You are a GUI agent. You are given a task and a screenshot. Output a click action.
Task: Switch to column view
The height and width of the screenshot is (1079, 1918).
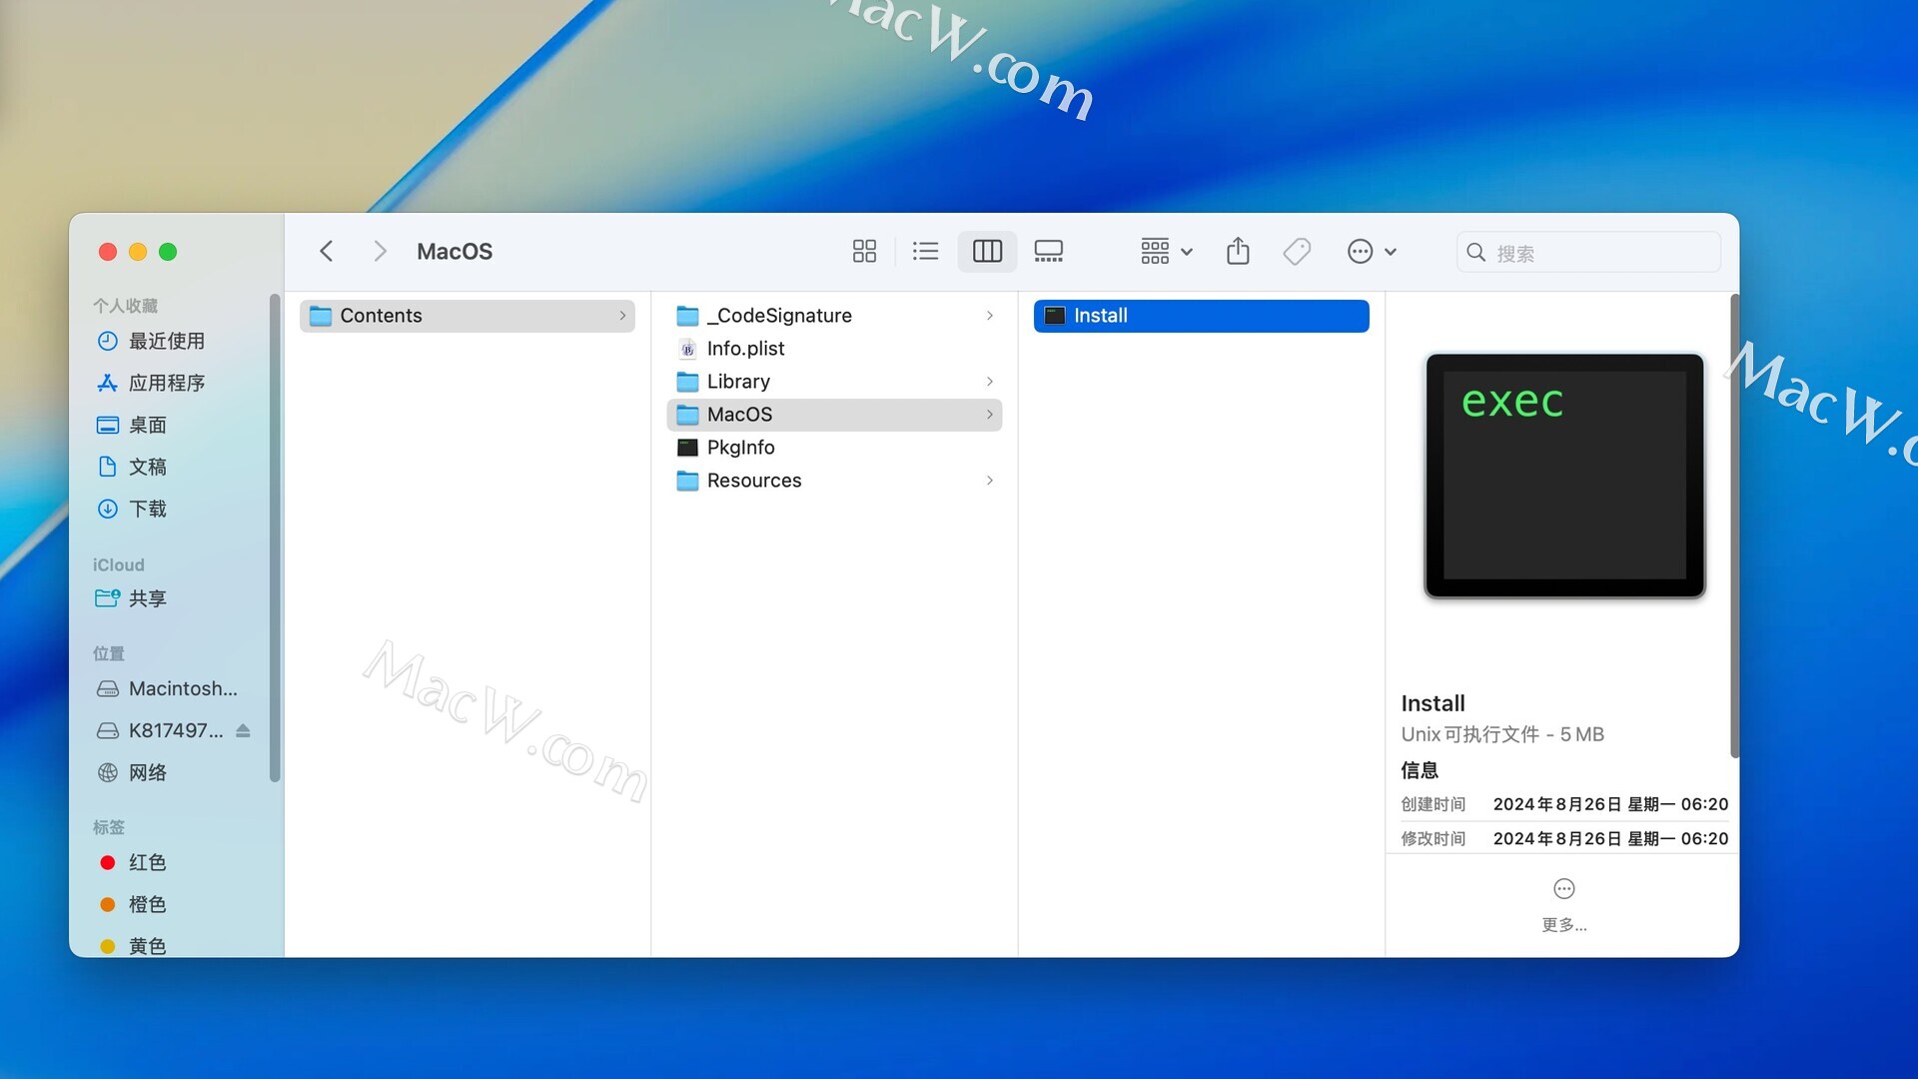(x=987, y=251)
